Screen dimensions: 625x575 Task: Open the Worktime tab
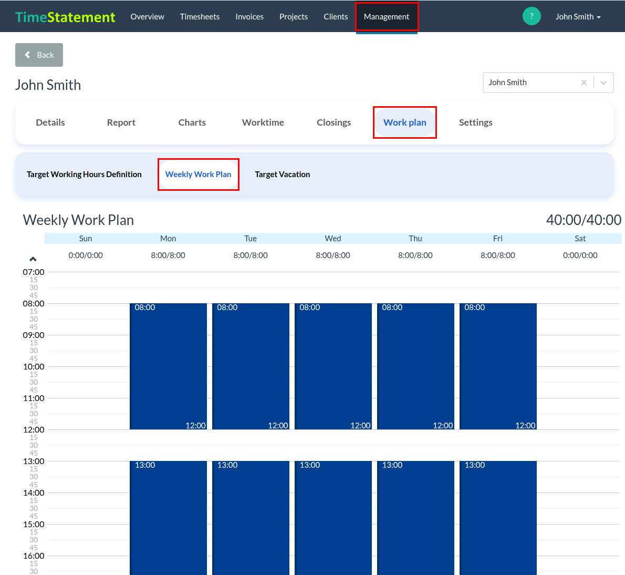[263, 122]
